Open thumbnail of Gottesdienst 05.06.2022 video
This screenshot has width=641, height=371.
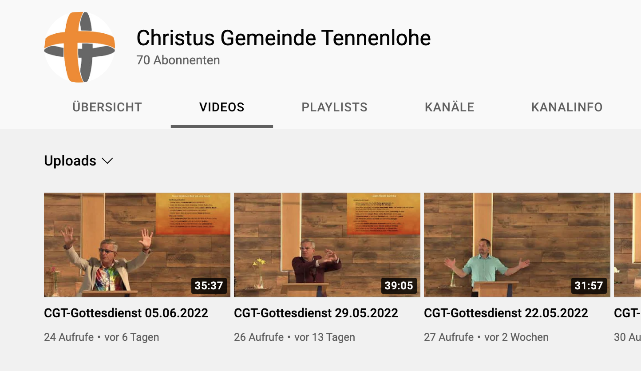(137, 245)
